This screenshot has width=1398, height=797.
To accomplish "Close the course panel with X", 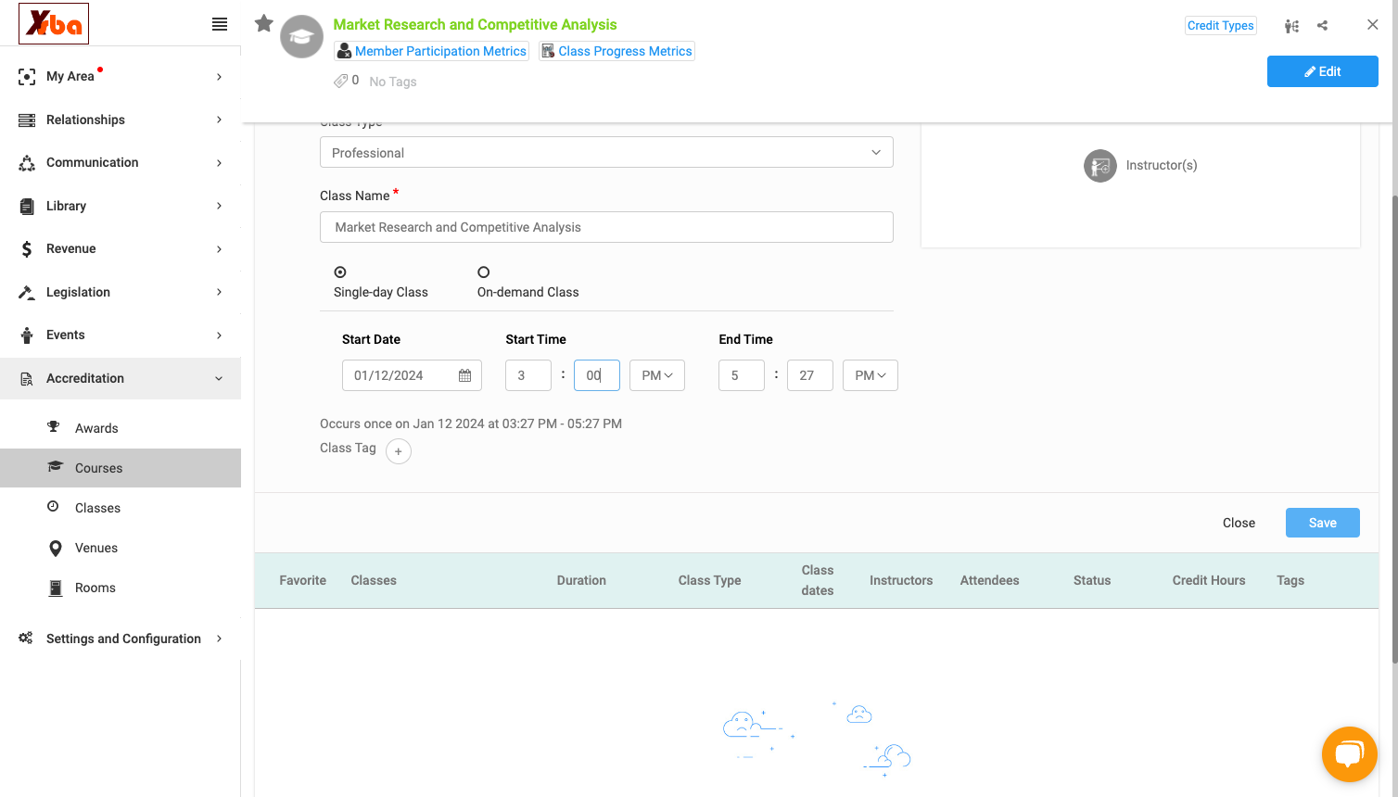I will 1373,25.
